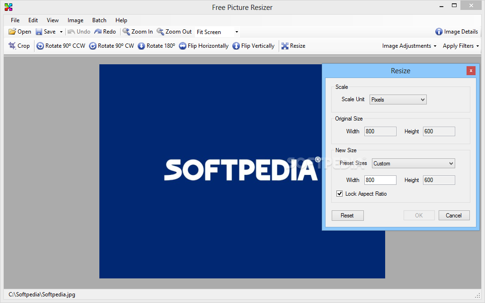
Task: Click the New Size Width field
Action: pyautogui.click(x=380, y=180)
